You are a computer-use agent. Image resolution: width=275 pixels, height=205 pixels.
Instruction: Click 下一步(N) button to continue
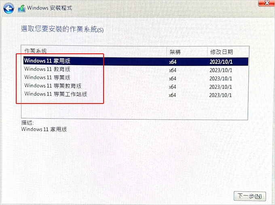[x=250, y=196]
